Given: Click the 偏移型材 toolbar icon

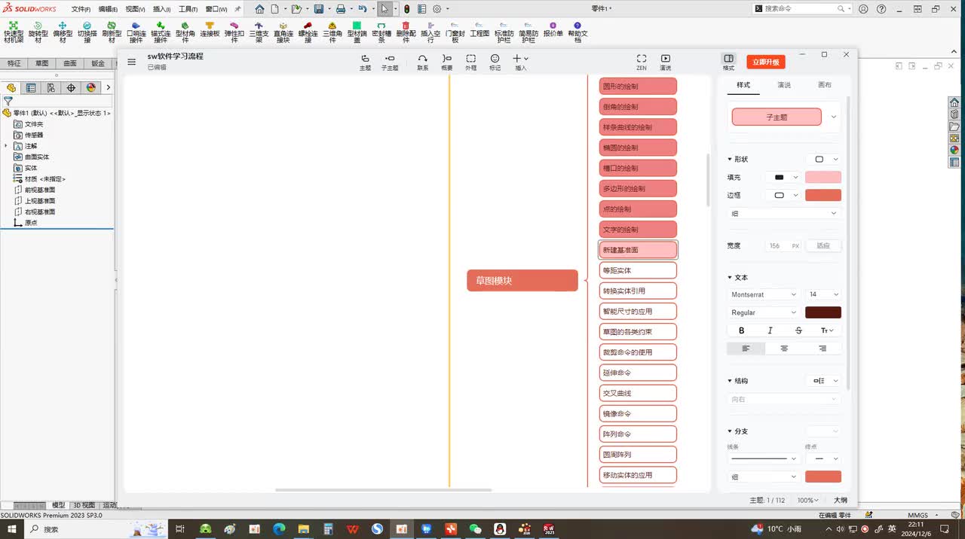Looking at the screenshot, I should (63, 32).
